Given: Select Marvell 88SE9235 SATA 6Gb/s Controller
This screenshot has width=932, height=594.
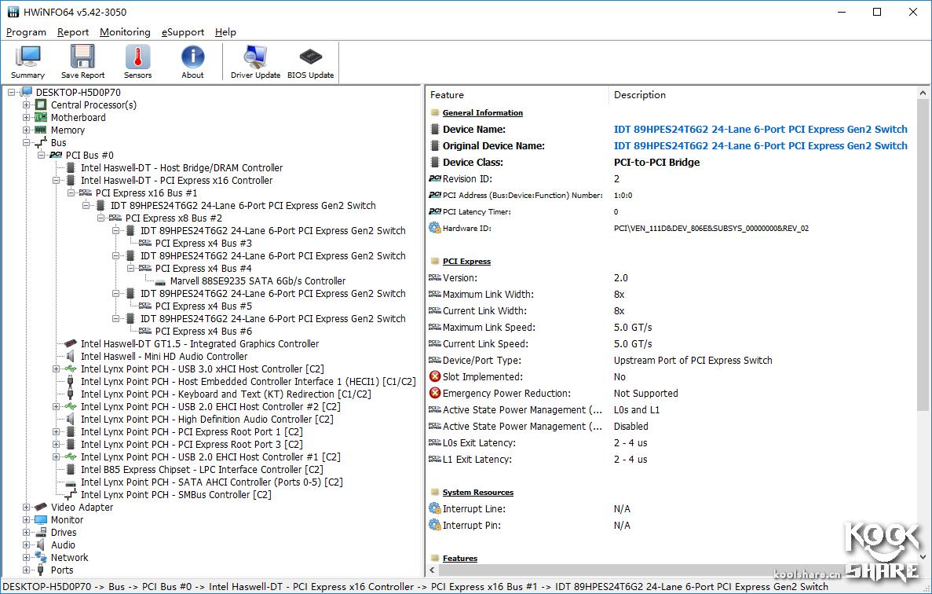Looking at the screenshot, I should tap(258, 281).
